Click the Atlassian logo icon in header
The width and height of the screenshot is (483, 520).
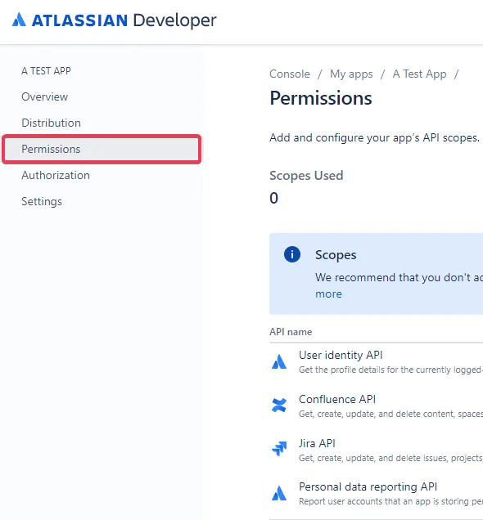point(19,20)
